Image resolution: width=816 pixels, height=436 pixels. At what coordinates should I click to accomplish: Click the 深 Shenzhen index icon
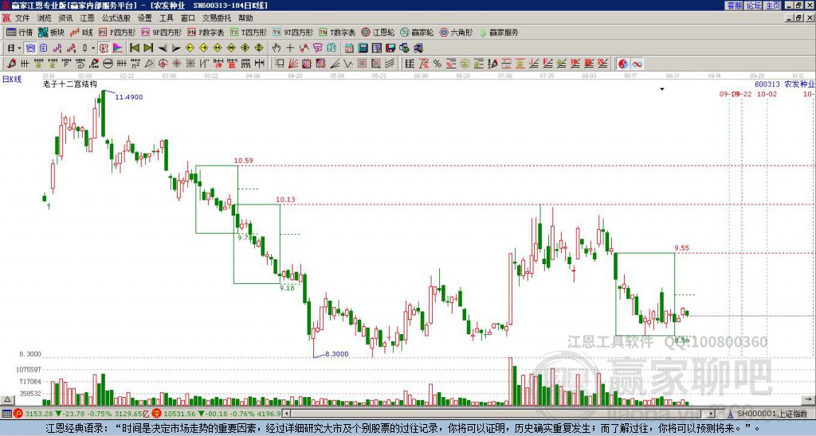pyautogui.click(x=156, y=414)
